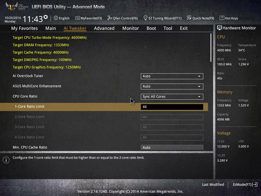Select the Exit tab
This screenshot has width=261, height=196.
click(x=183, y=28)
